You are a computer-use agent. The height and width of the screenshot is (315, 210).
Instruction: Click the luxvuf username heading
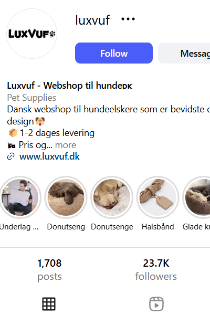92,20
